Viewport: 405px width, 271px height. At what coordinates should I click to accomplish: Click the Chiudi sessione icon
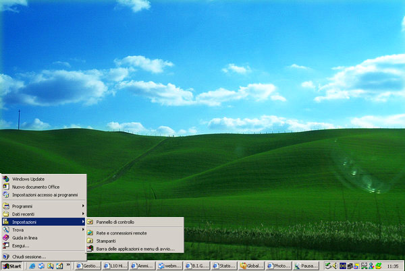click(6, 257)
